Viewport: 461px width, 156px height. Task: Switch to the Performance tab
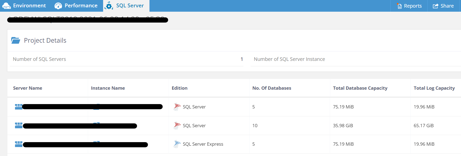(81, 6)
